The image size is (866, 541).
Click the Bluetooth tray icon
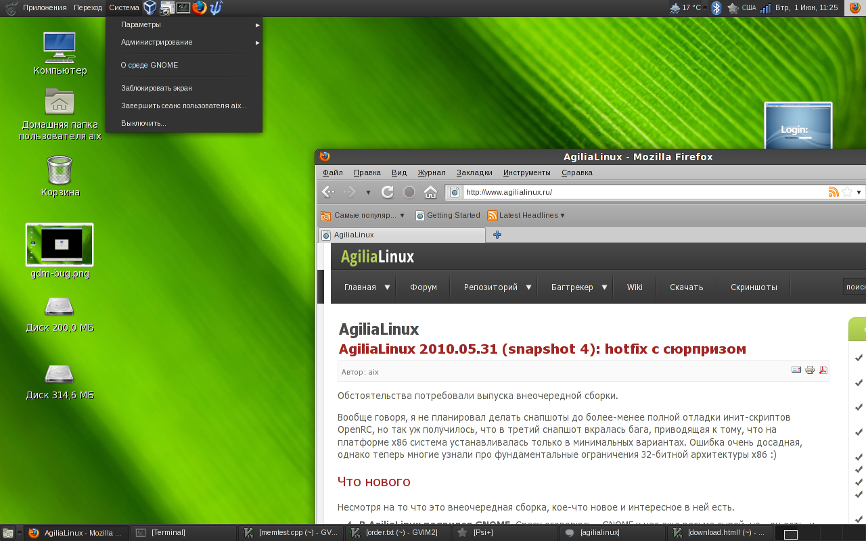(x=716, y=8)
